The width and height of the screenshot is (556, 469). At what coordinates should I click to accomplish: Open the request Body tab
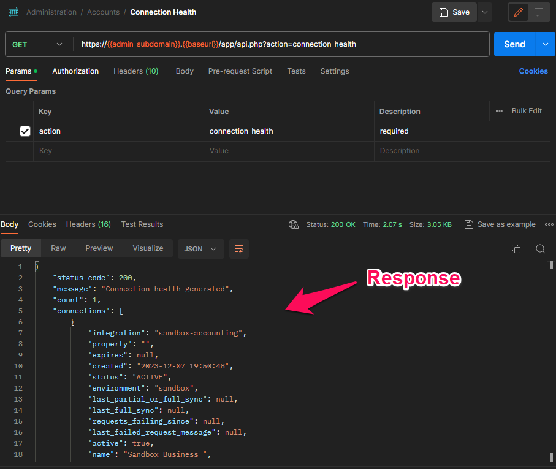click(185, 71)
